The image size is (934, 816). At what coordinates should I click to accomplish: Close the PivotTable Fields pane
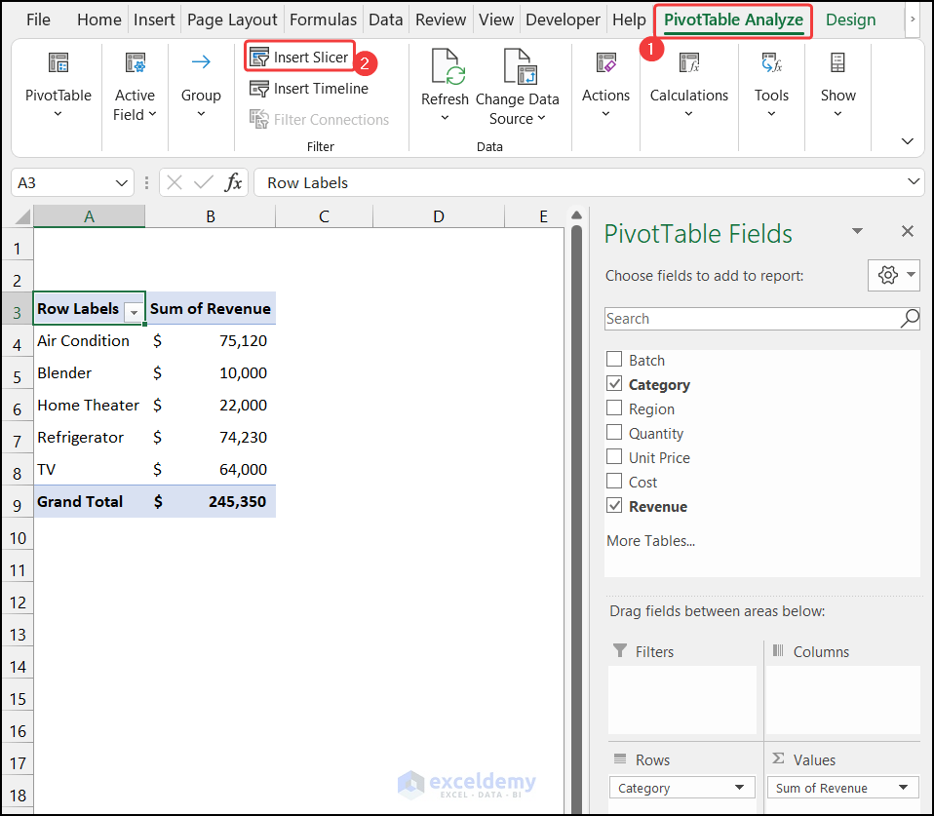[908, 231]
